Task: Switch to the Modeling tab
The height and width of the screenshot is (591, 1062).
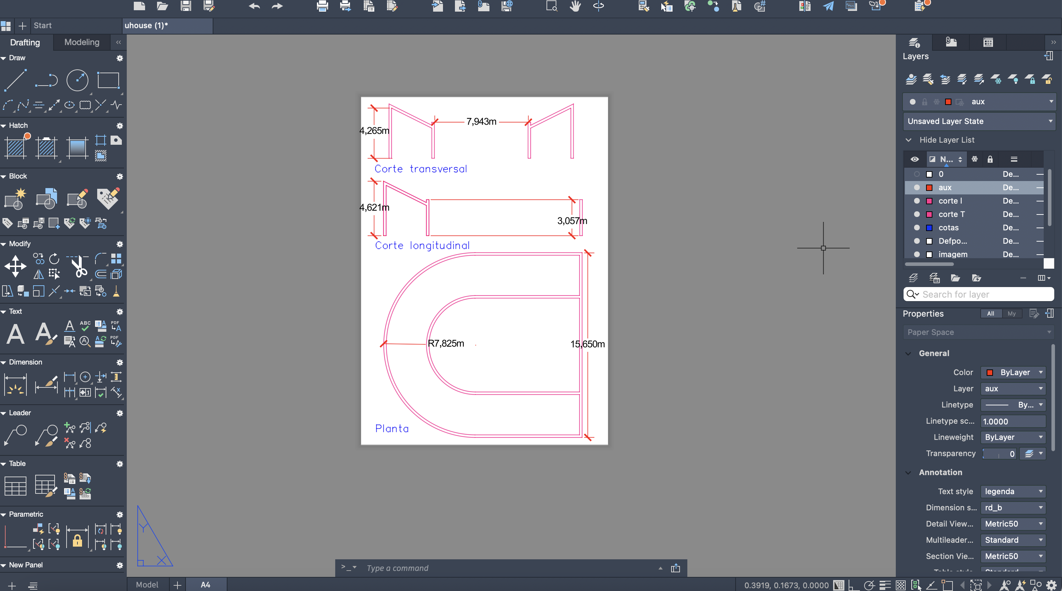Action: [x=82, y=42]
